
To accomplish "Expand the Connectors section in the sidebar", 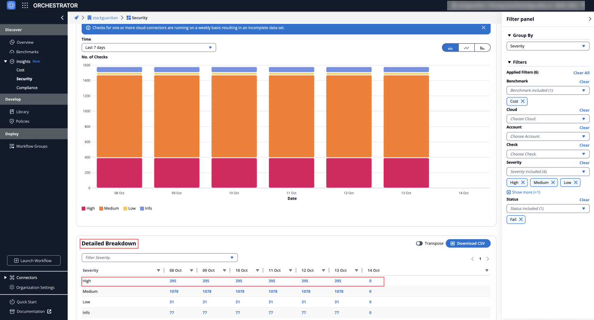I will (5, 278).
